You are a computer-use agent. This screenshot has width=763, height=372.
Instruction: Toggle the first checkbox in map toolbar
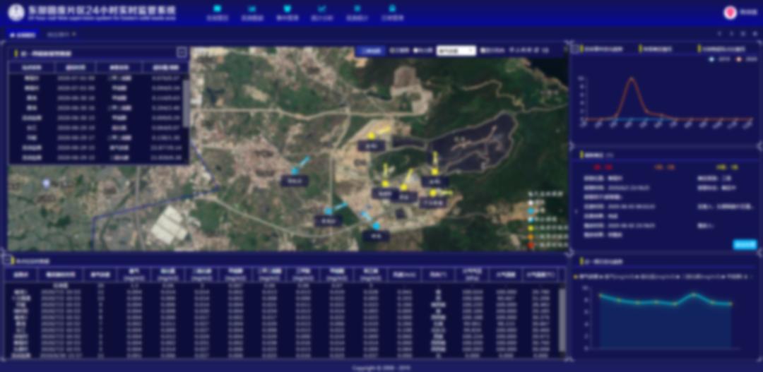pos(391,51)
